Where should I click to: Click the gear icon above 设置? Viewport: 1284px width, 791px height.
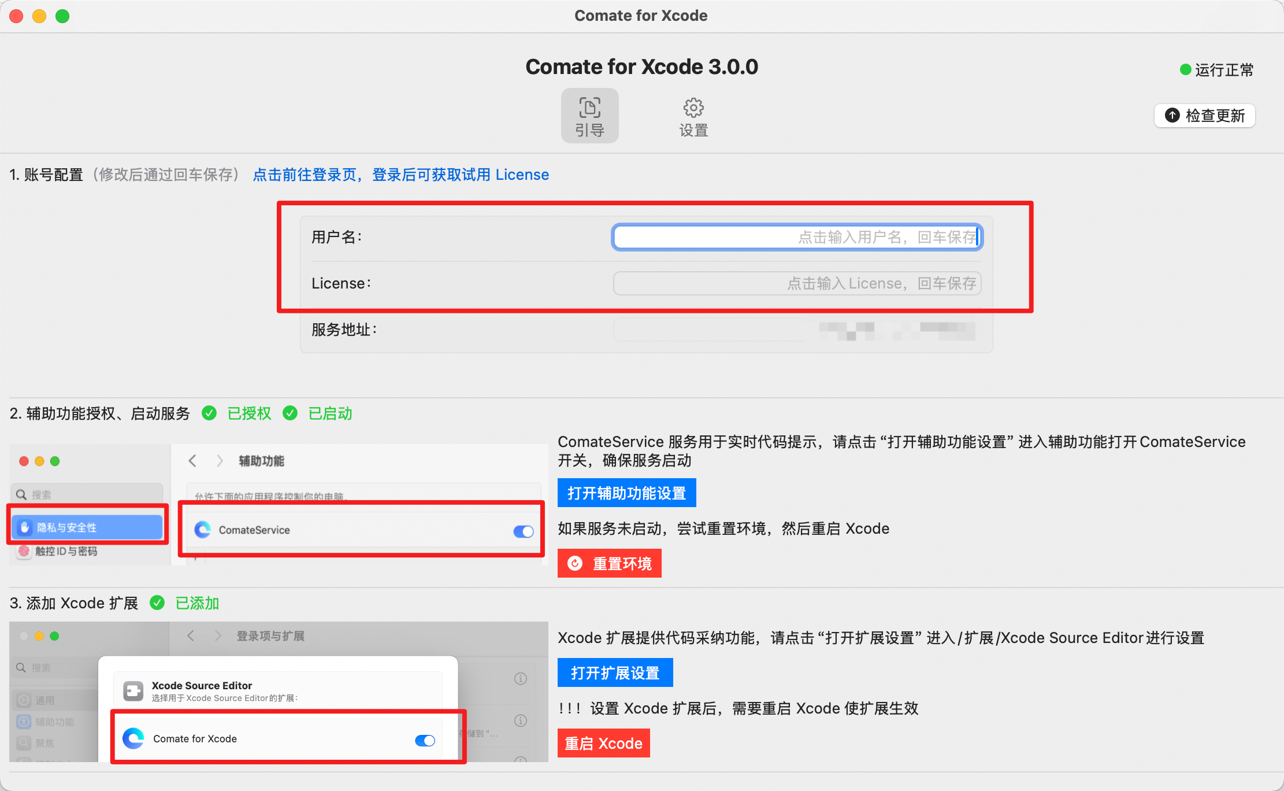(693, 108)
